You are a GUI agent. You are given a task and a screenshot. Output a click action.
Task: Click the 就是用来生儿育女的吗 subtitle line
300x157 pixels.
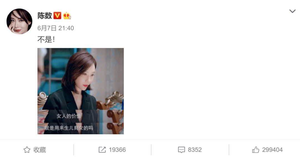[x=69, y=128]
